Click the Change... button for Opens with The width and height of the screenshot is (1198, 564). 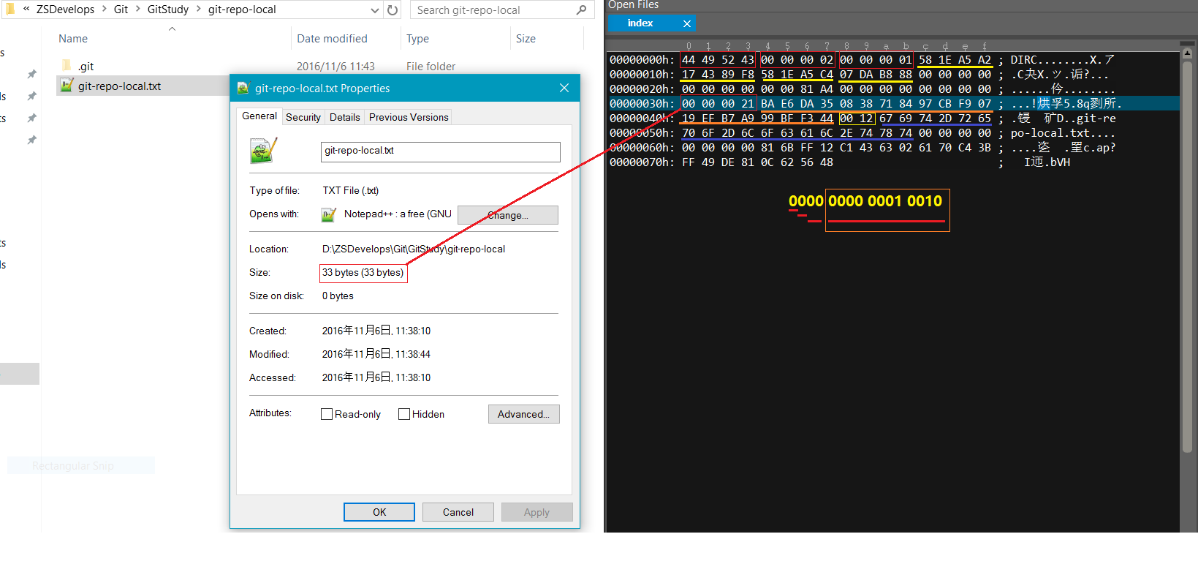point(508,215)
